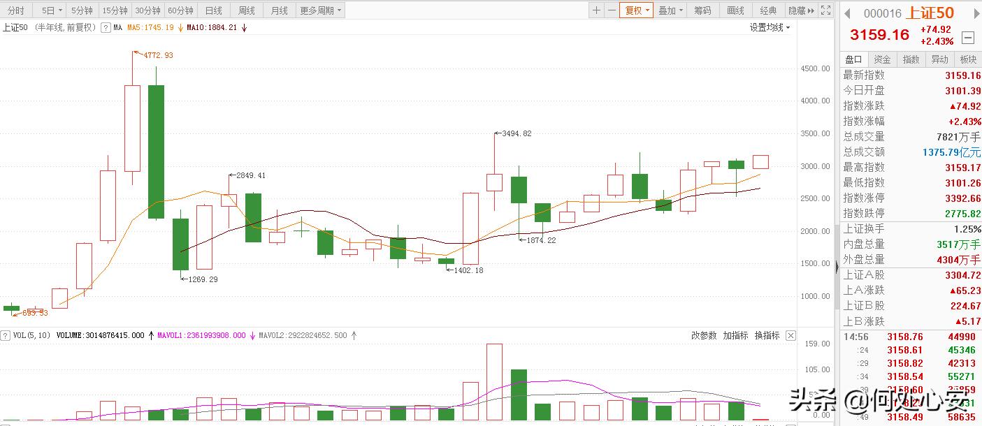
Task: Close the VOL indicator sub-panel
Action: point(790,335)
